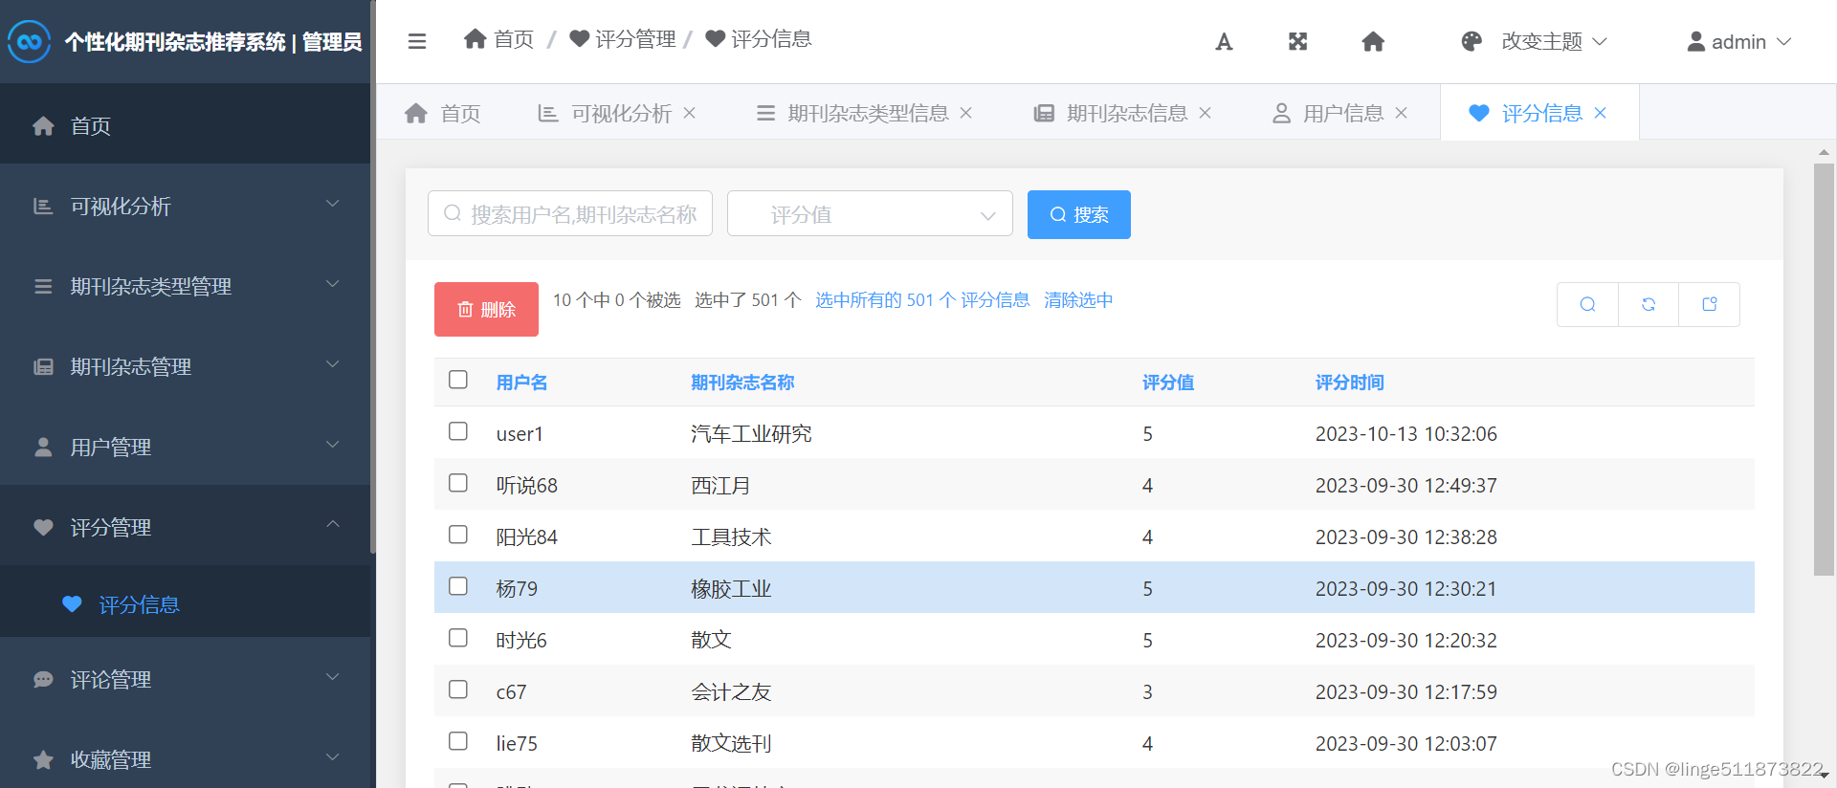Check the 时光6 row checkbox

coord(458,638)
